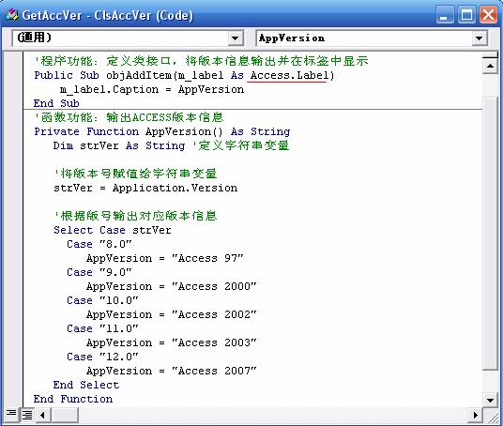The height and width of the screenshot is (426, 503).
Task: Toggle Full Module View button
Action: pyautogui.click(x=27, y=415)
